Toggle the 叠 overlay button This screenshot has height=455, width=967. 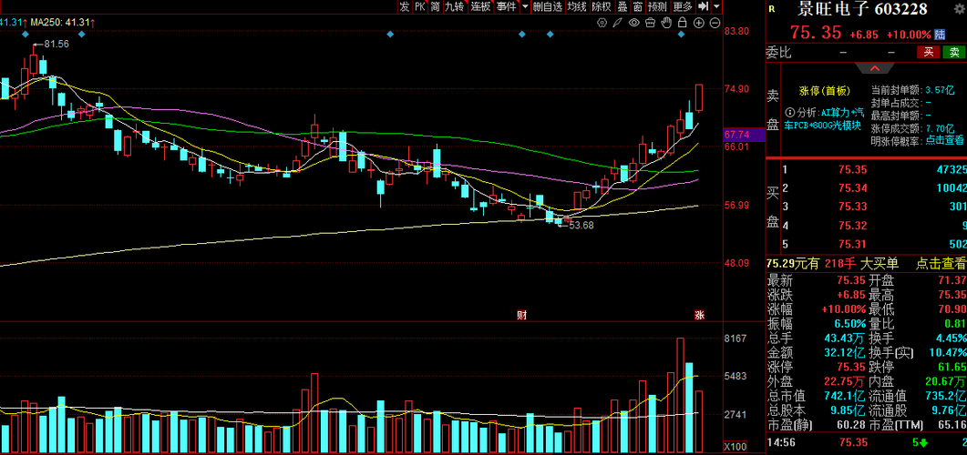622,6
